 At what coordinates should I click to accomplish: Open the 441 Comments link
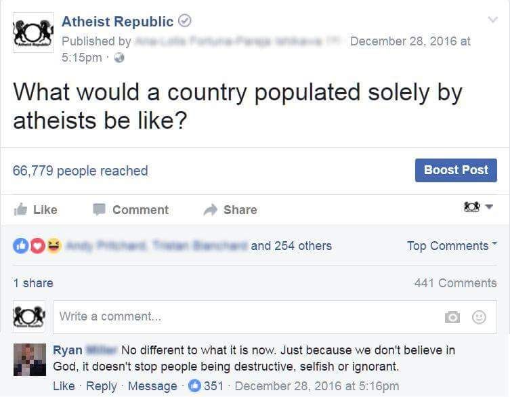pyautogui.click(x=455, y=283)
